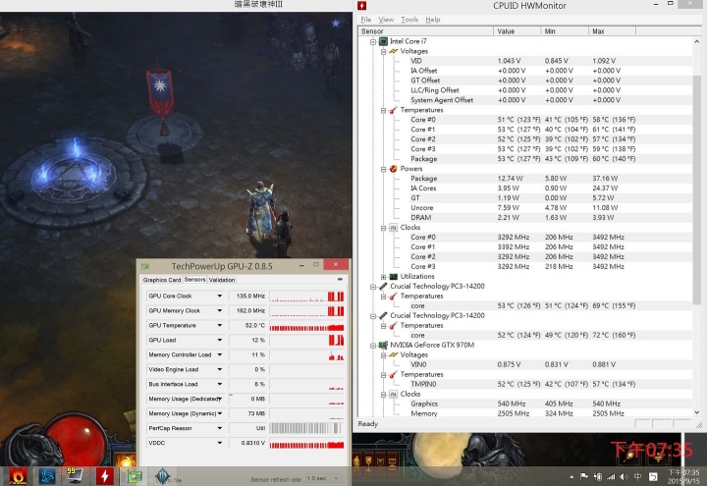The width and height of the screenshot is (707, 486).
Task: Open the network signal tray icon
Action: [611, 476]
